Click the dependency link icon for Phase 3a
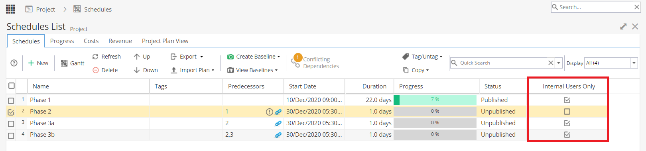Viewport: 646px width, 151px height. [278, 124]
